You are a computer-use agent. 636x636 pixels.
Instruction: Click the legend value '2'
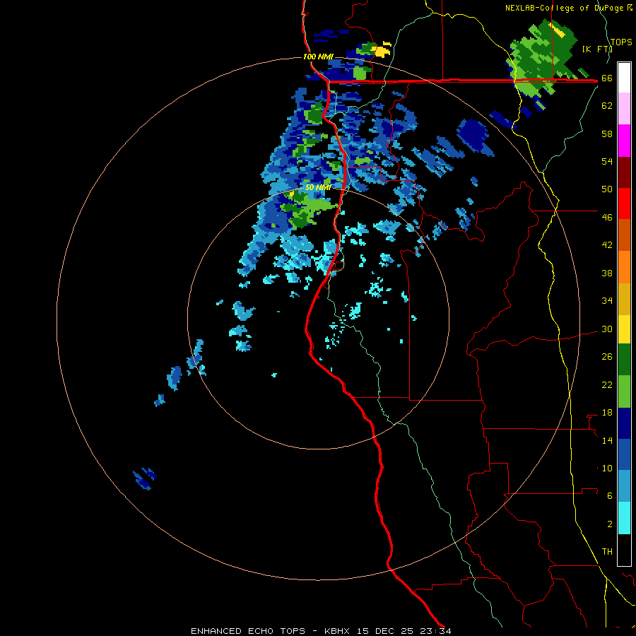click(x=610, y=524)
